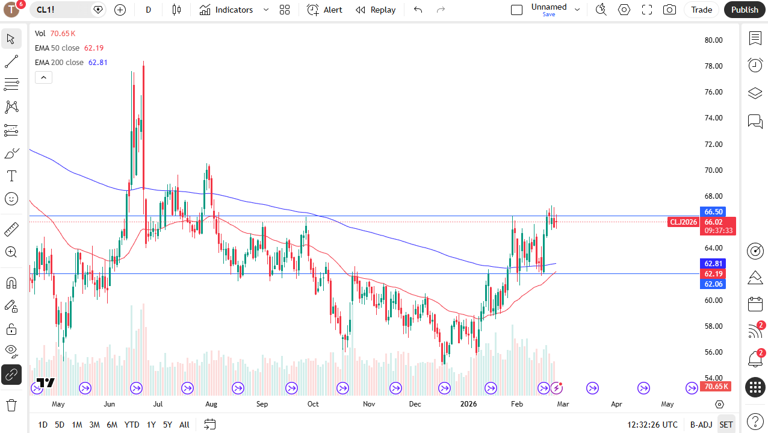
Task: Switch to the YTD date range
Action: [x=132, y=425]
